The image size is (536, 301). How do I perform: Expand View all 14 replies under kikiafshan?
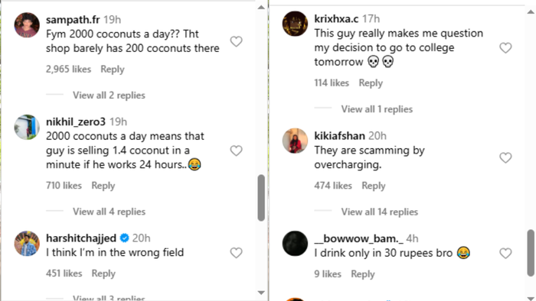point(380,212)
